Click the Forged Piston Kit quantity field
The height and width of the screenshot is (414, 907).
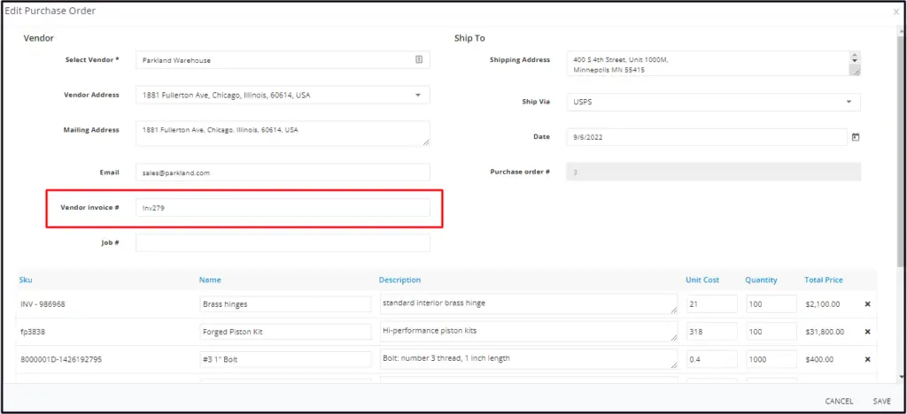click(771, 332)
